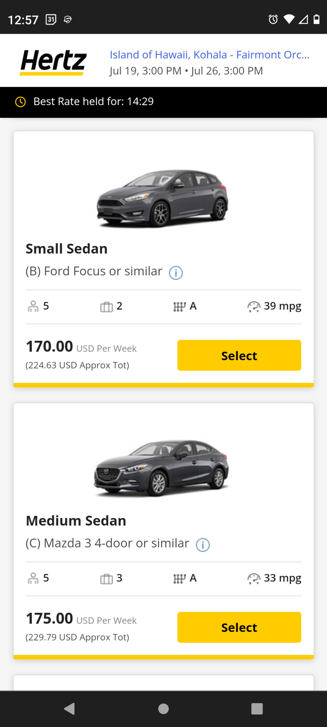Tap the Hertz logo
This screenshot has width=327, height=727.
53,61
